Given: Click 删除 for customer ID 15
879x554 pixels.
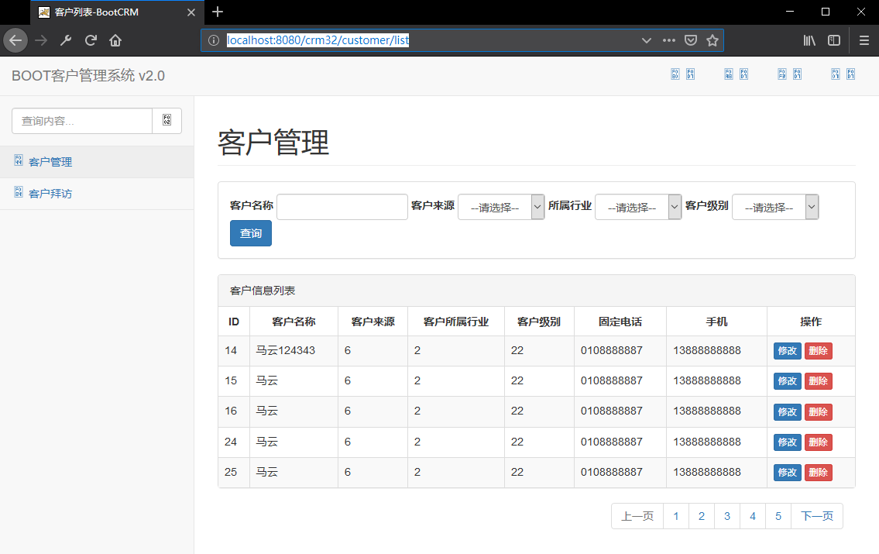Looking at the screenshot, I should [x=818, y=381].
